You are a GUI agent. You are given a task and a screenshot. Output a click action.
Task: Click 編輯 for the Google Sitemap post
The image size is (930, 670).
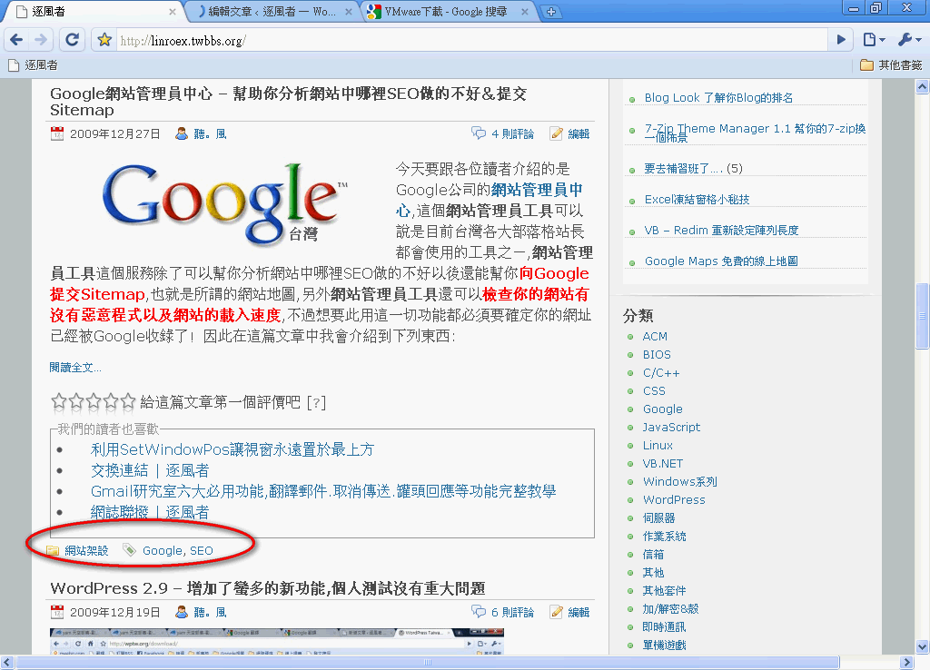[x=579, y=134]
